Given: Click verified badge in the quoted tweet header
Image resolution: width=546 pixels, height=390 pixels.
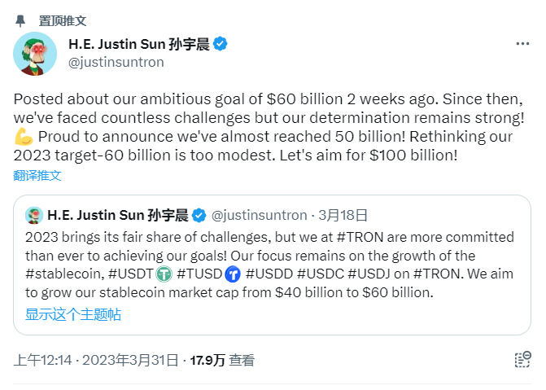Looking at the screenshot, I should pos(199,216).
